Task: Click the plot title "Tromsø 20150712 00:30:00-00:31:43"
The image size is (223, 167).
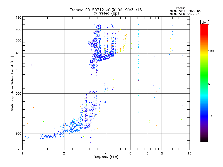Action: tap(106, 10)
